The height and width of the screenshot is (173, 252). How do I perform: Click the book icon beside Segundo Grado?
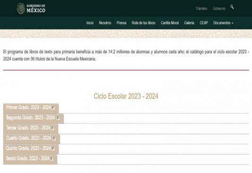pos(58,118)
